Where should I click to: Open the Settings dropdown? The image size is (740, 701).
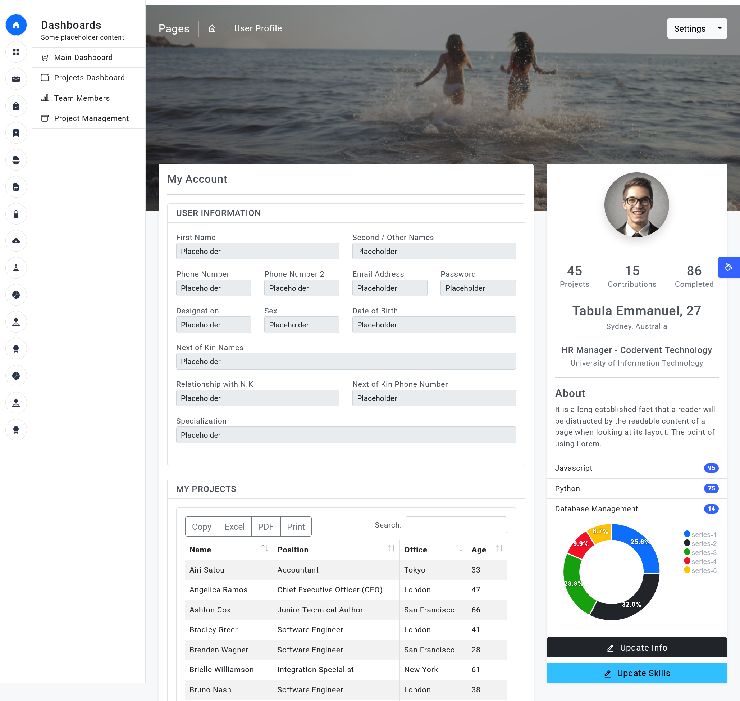pyautogui.click(x=697, y=28)
